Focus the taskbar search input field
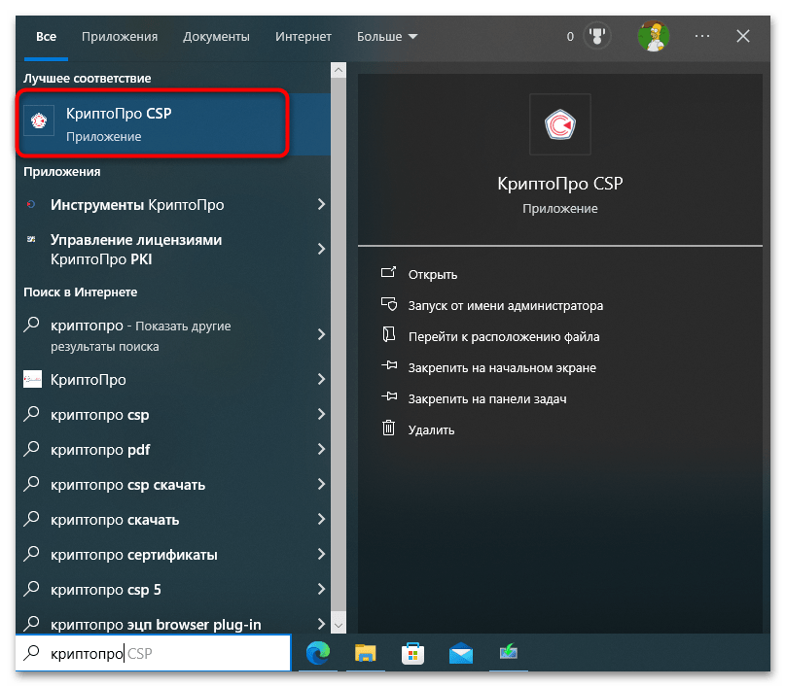 tap(153, 653)
